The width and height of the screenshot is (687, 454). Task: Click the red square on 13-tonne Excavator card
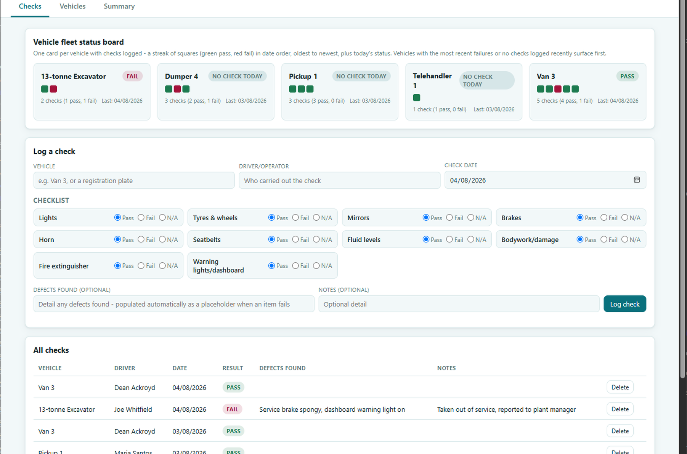(53, 89)
